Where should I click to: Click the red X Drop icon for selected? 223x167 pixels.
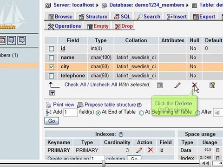pyautogui.click(x=195, y=85)
